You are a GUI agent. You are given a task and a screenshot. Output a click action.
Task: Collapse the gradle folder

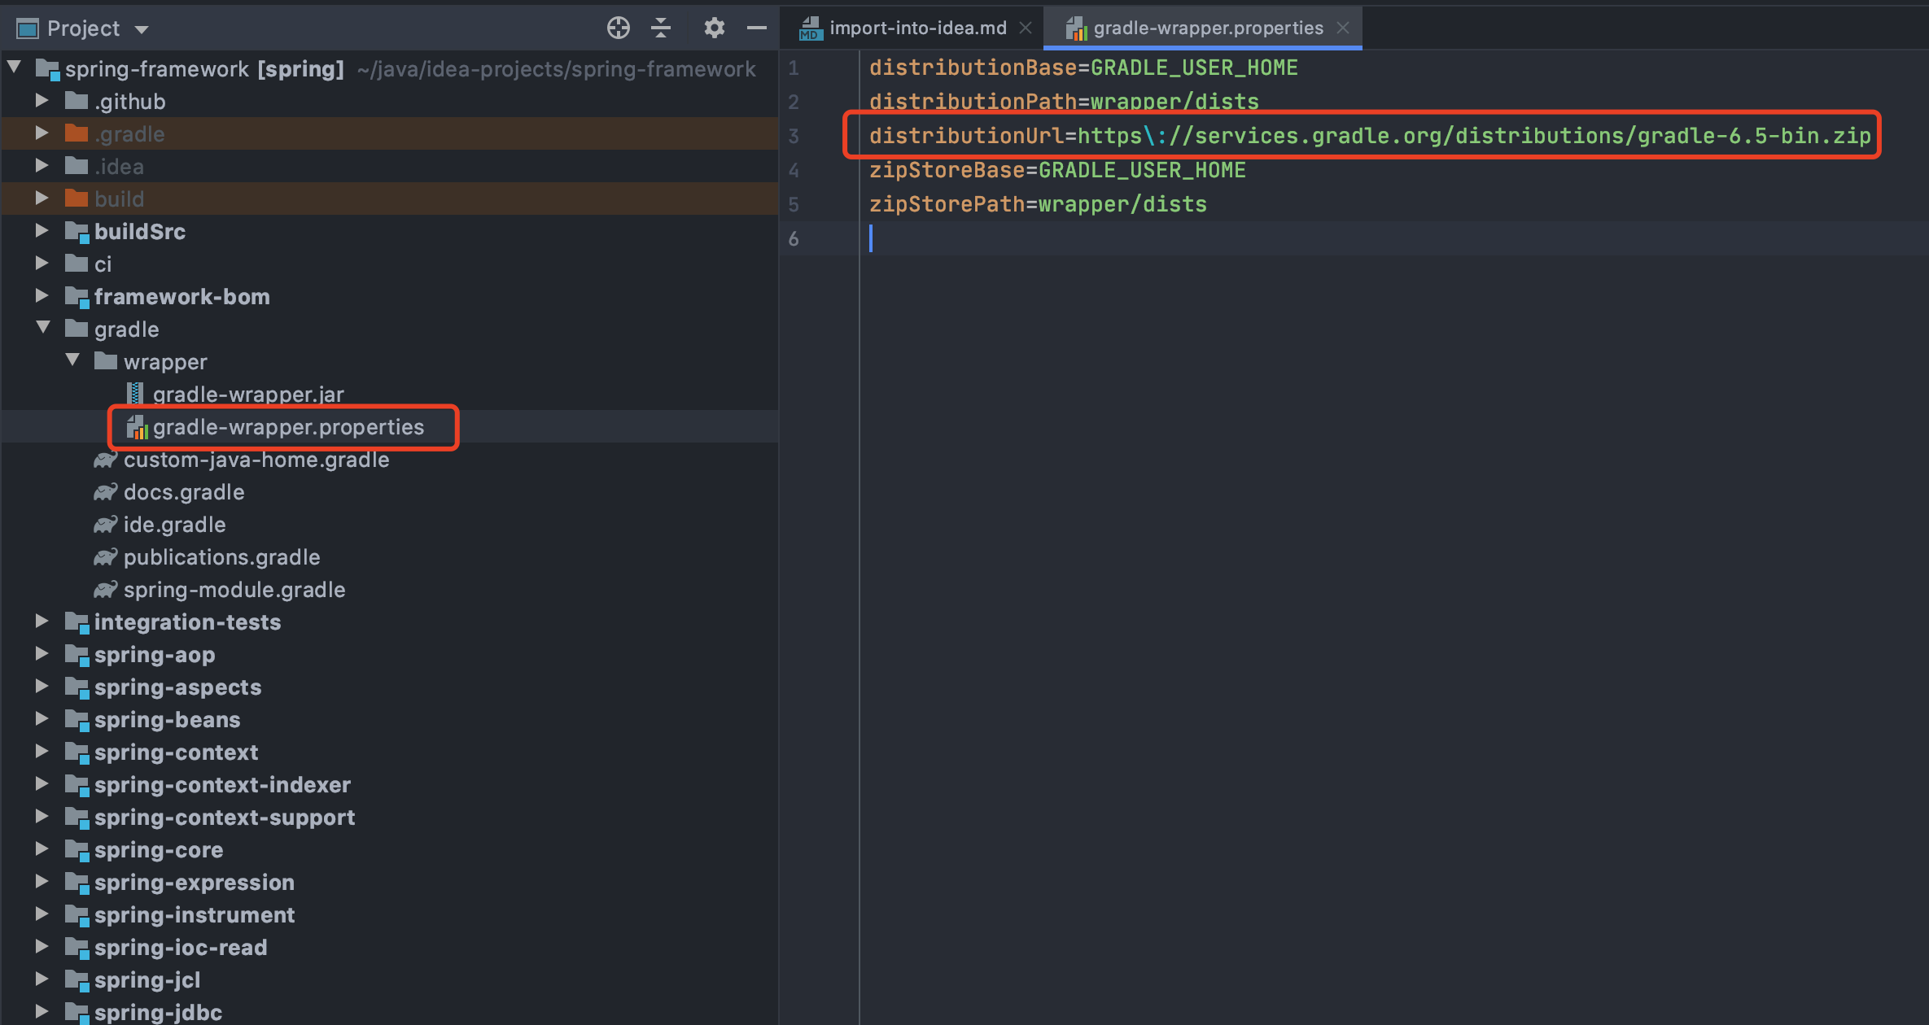[x=43, y=328]
